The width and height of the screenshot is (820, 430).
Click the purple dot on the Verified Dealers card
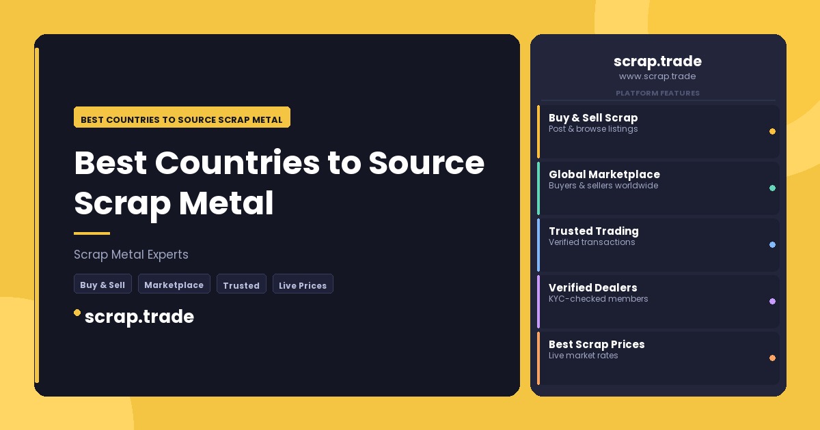pyautogui.click(x=772, y=301)
